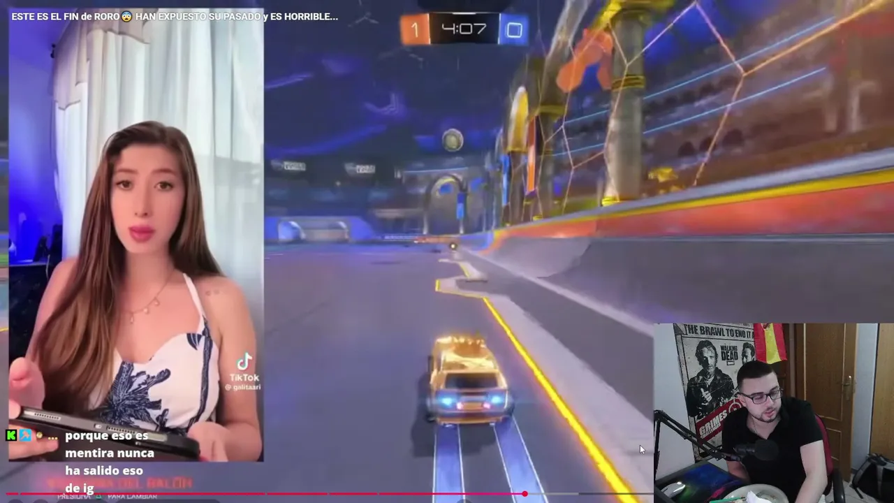Click the 4:07 match timer on the scoreboard
Viewport: 894px width, 503px height.
pyautogui.click(x=464, y=29)
